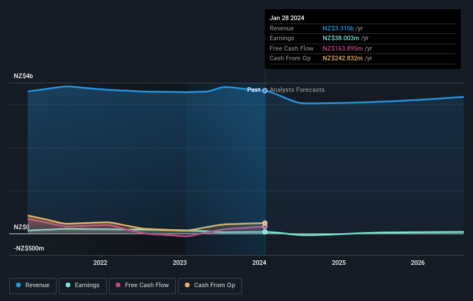This screenshot has width=473, height=301.
Task: Click the NZ$38.003m earnings value in tooltip
Action: (341, 38)
